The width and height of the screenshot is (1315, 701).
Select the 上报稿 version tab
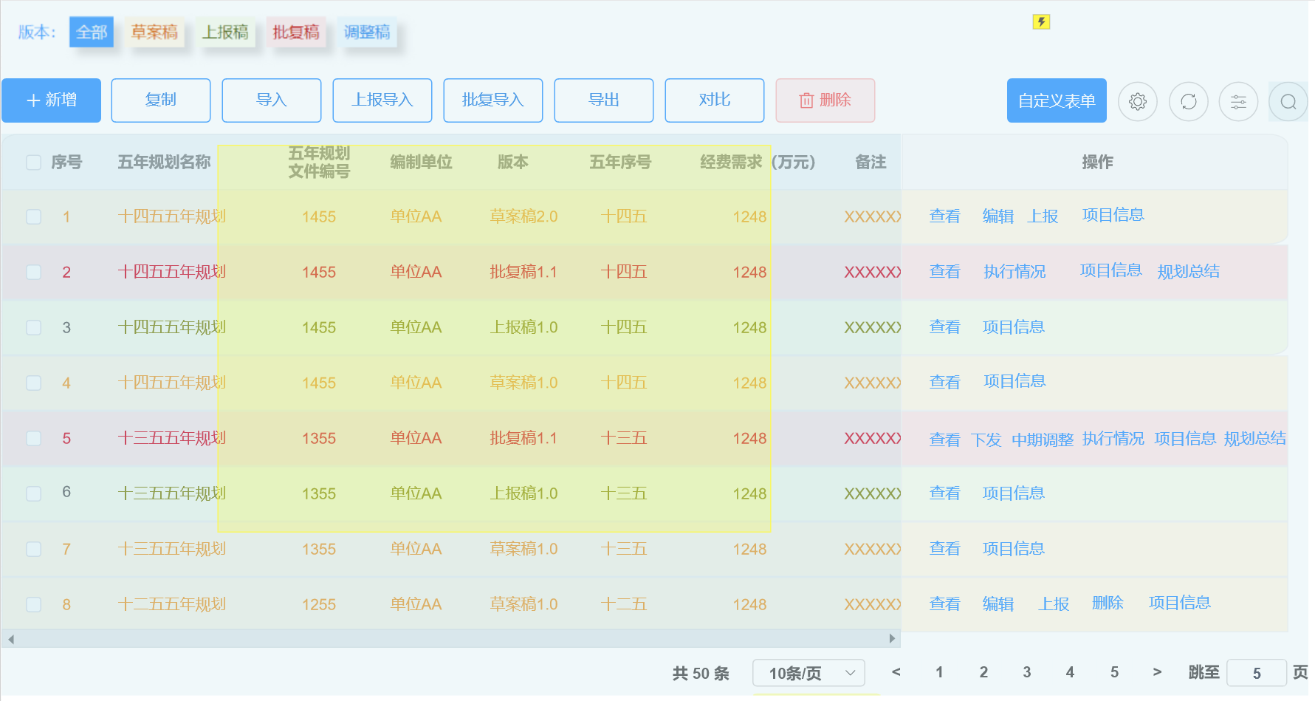[x=225, y=32]
